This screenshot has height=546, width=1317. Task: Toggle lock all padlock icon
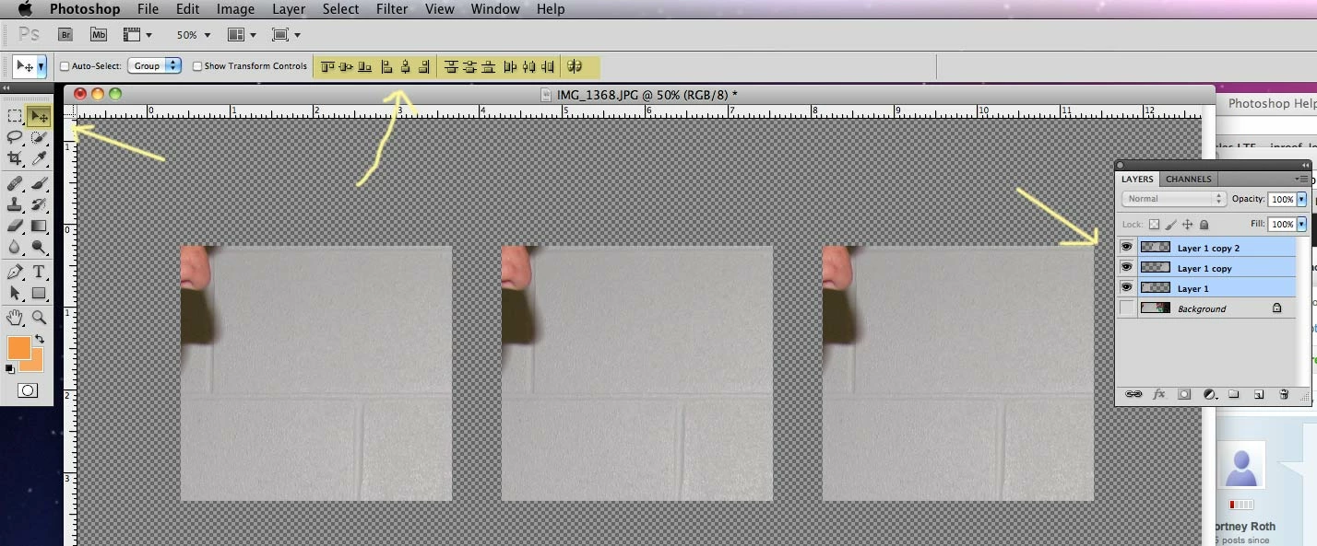pyautogui.click(x=1204, y=224)
